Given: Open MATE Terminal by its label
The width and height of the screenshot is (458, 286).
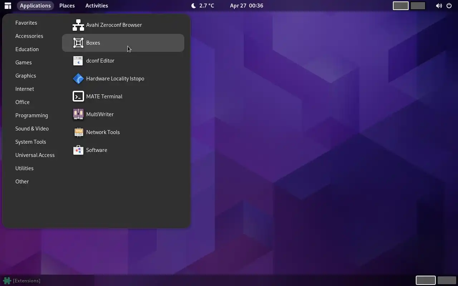Looking at the screenshot, I should (x=104, y=97).
